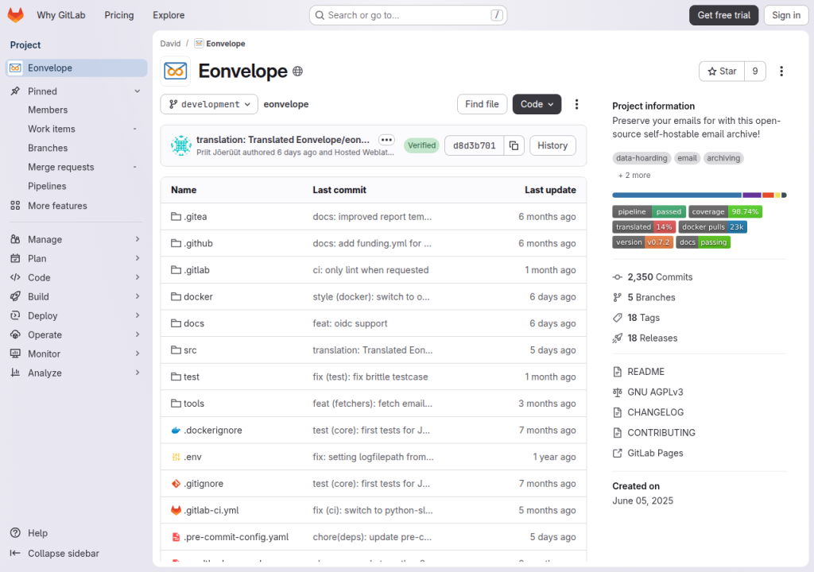Click the Pinned pin icon

[x=16, y=91]
